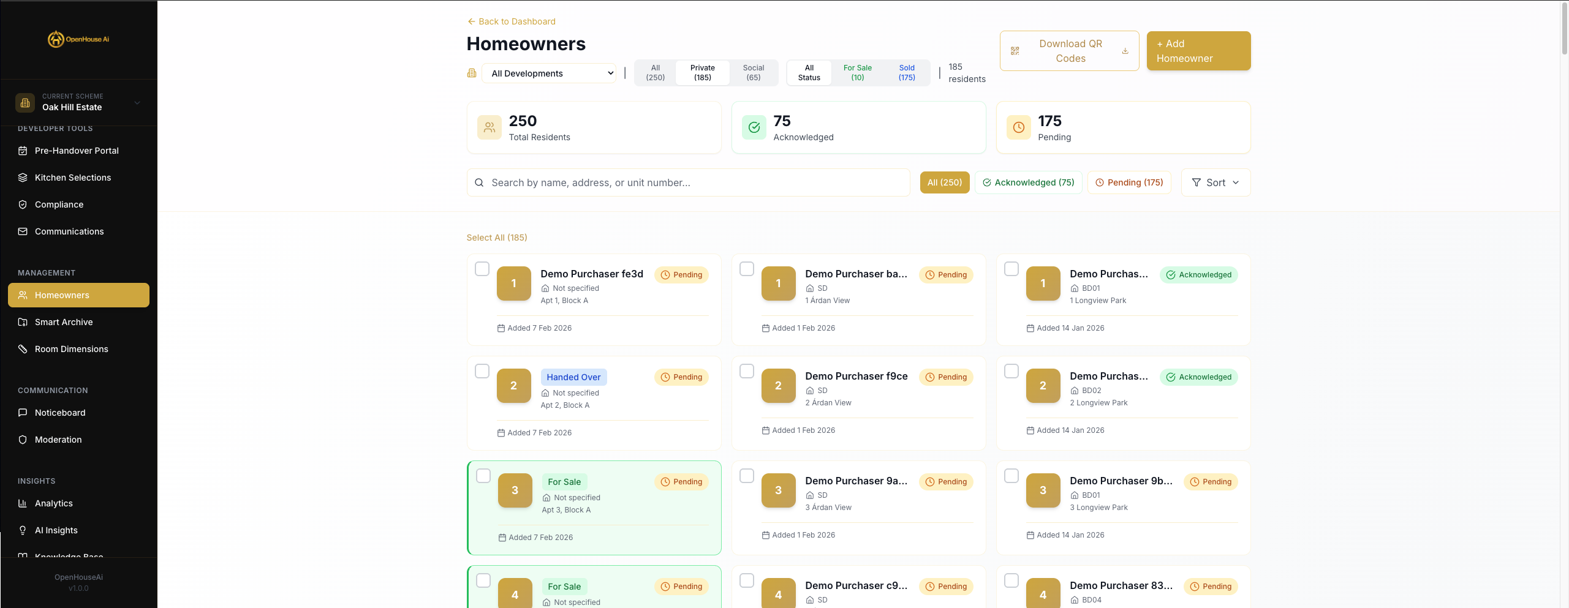The height and width of the screenshot is (608, 1569).
Task: Open the Smart Archive page
Action: click(x=63, y=322)
